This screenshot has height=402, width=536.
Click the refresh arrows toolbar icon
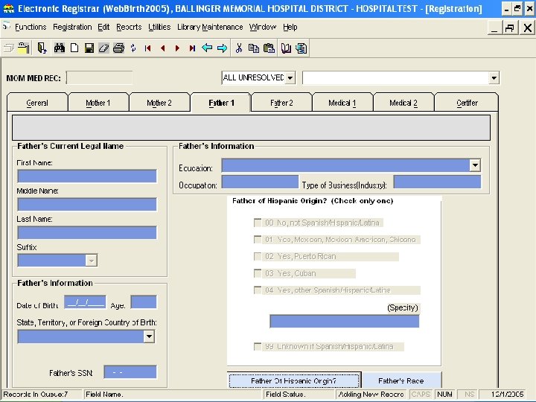(x=133, y=48)
